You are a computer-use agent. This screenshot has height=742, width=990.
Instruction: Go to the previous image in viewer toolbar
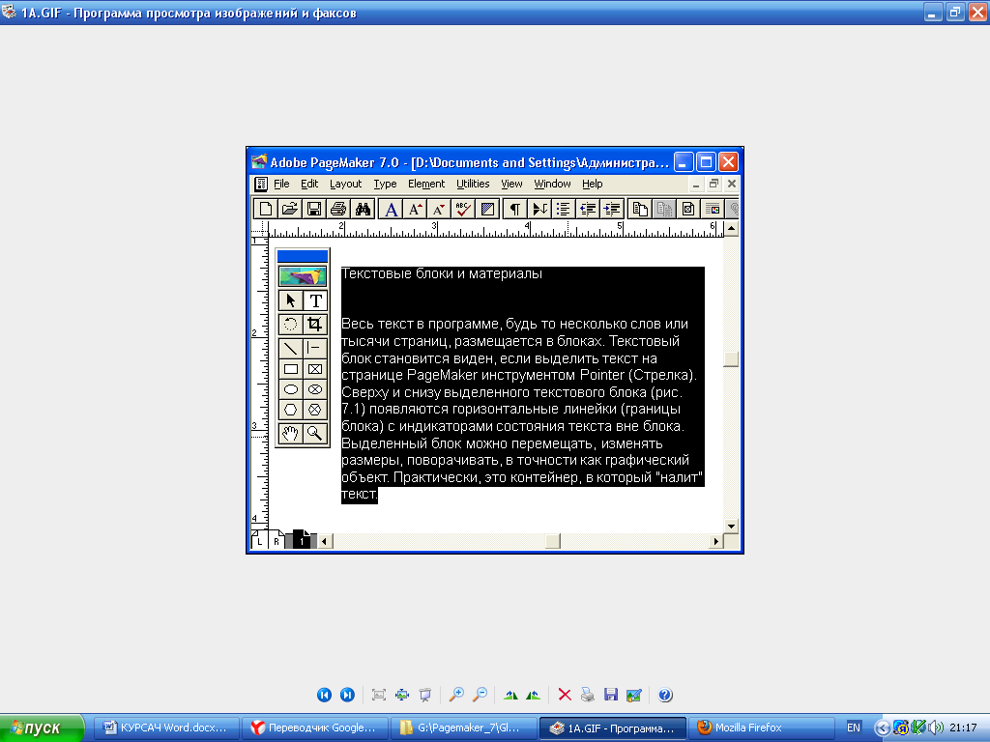(x=324, y=695)
